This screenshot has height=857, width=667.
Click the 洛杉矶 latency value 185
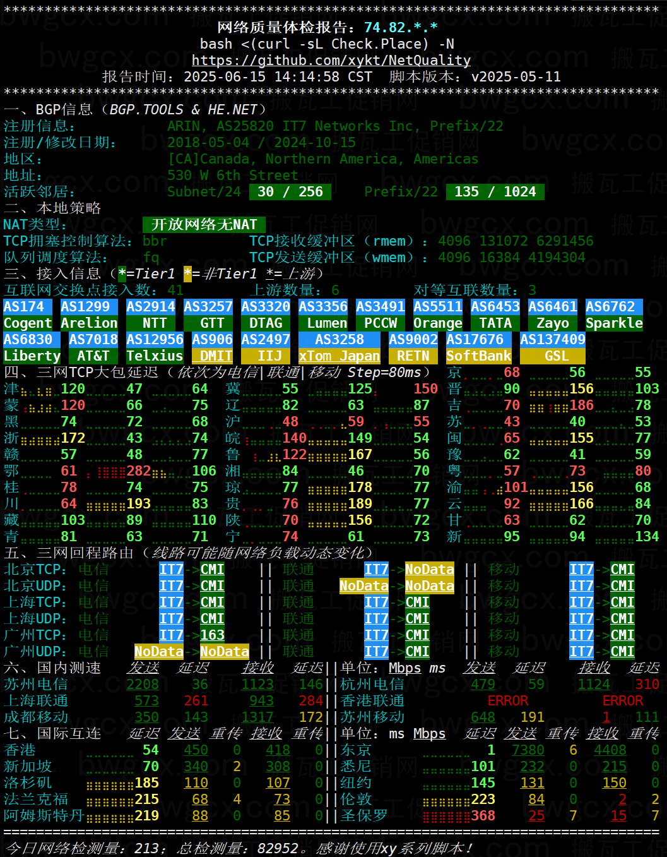[146, 782]
